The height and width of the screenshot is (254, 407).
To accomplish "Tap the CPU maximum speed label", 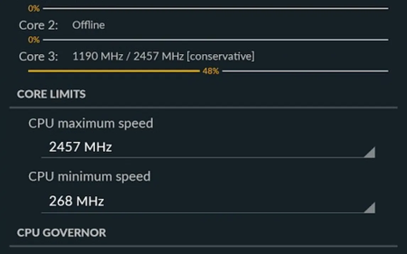I will [x=91, y=123].
